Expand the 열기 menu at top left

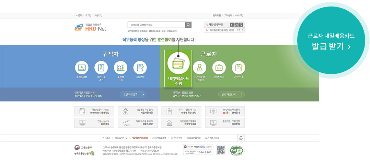(x=79, y=15)
